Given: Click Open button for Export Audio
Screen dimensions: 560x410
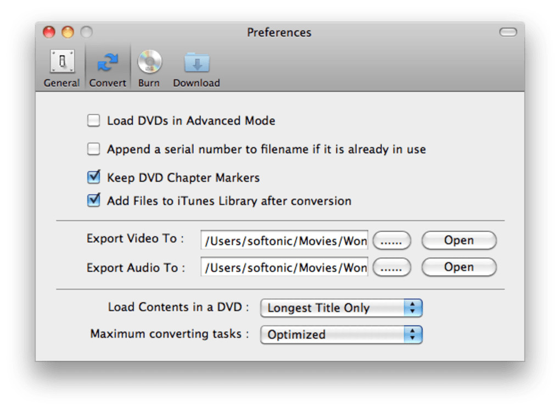Looking at the screenshot, I should pos(458,267).
